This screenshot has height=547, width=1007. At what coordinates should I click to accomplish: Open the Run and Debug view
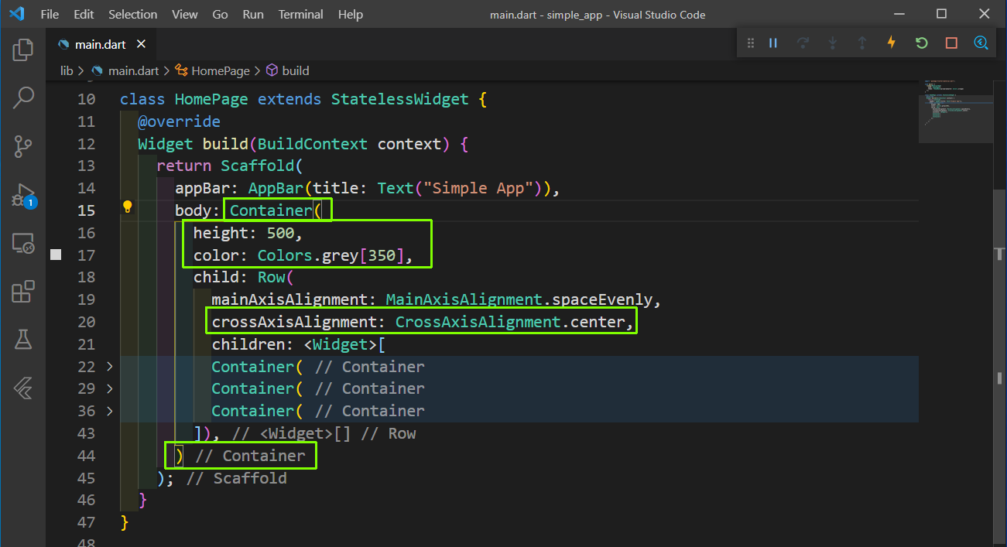click(23, 196)
